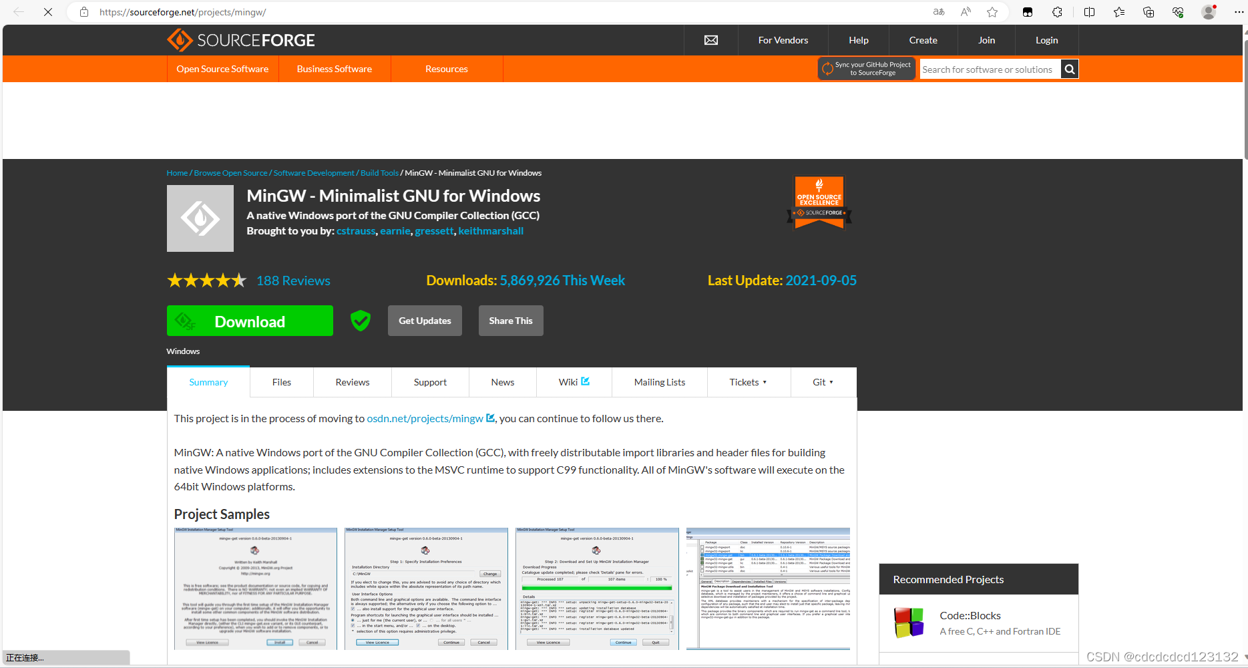Click Build Tools breadcrumb
Viewport: 1248px width, 668px height.
pyautogui.click(x=379, y=173)
